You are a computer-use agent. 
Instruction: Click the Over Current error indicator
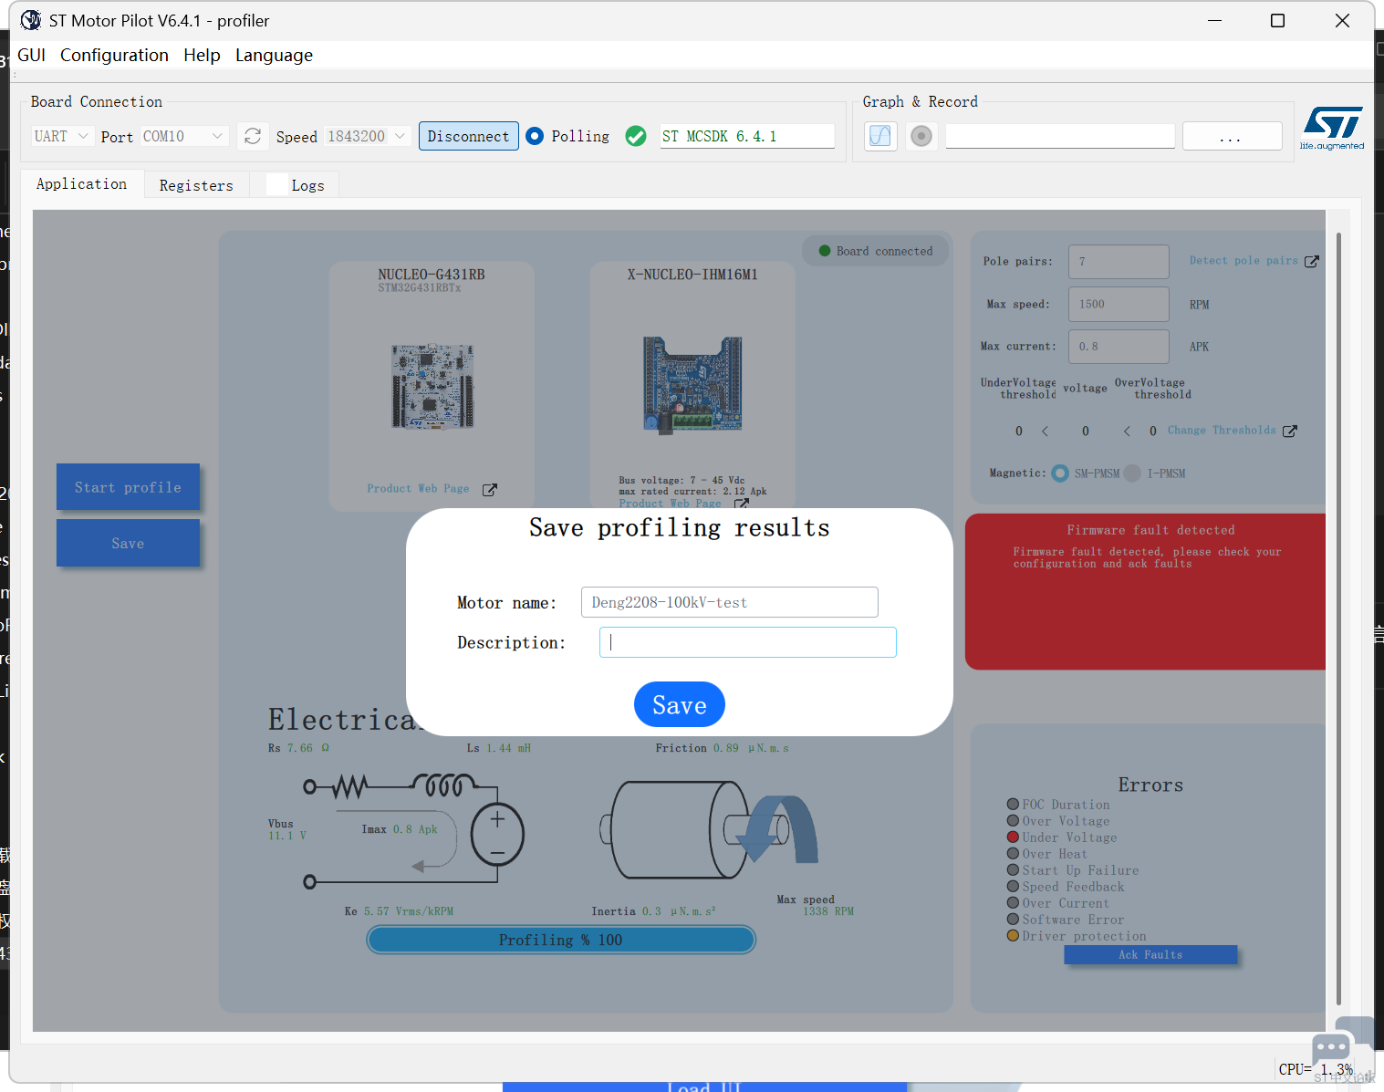point(1013,903)
